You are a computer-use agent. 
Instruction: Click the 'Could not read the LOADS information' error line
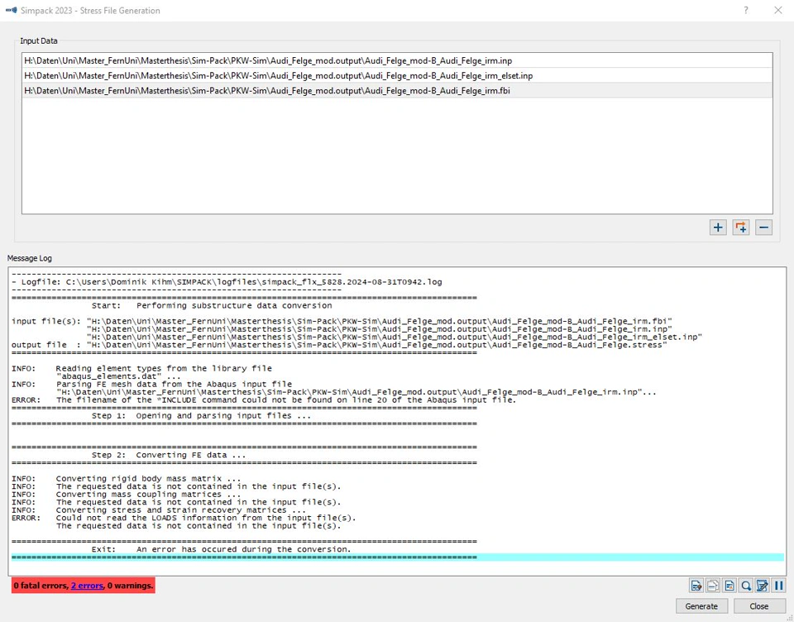[x=184, y=518]
